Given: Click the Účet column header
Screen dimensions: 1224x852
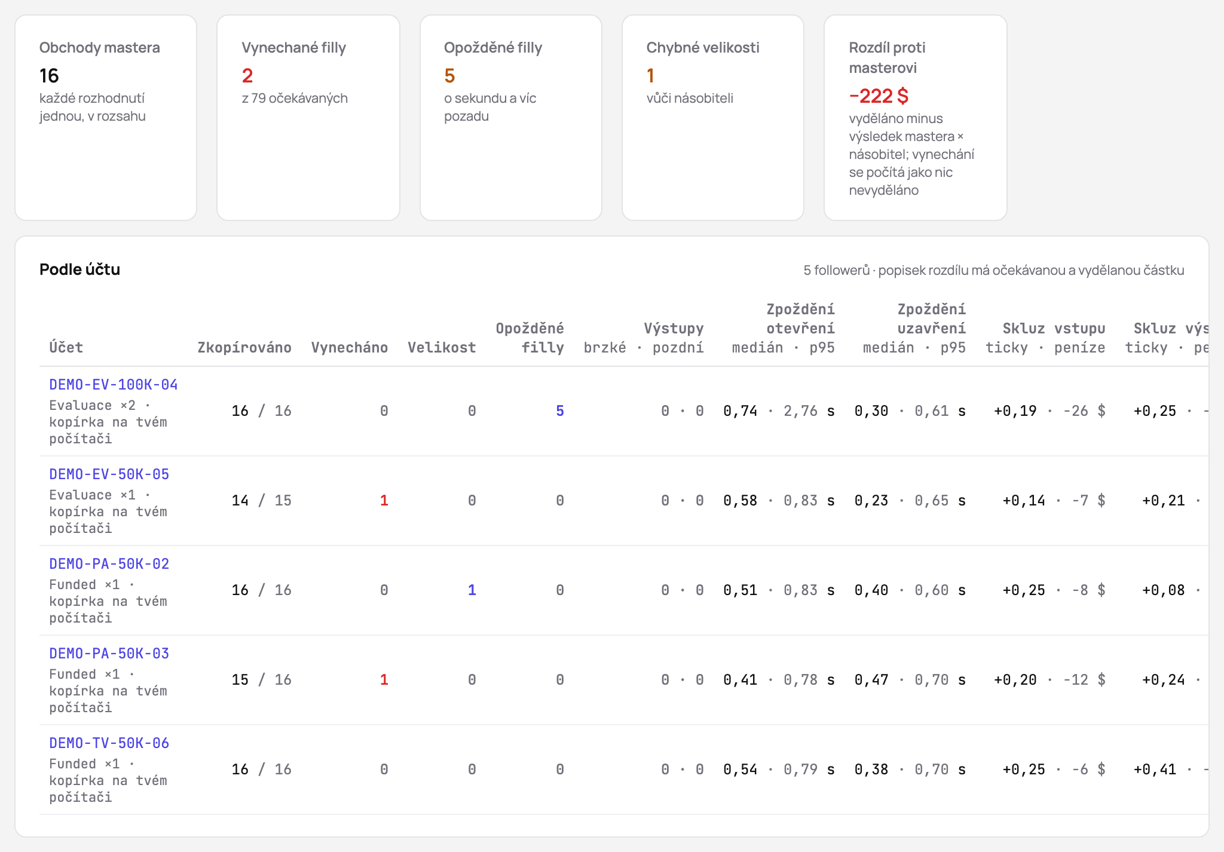Looking at the screenshot, I should pyautogui.click(x=66, y=348).
